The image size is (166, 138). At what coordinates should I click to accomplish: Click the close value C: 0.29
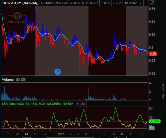click(x=118, y=3)
